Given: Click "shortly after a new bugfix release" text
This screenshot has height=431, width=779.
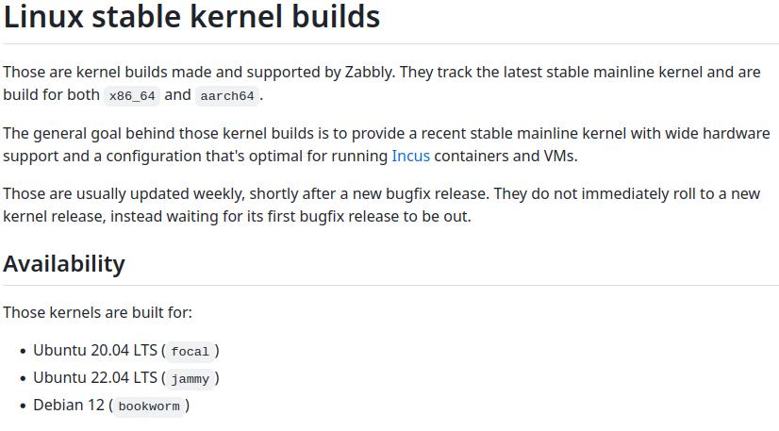Looking at the screenshot, I should point(369,193).
